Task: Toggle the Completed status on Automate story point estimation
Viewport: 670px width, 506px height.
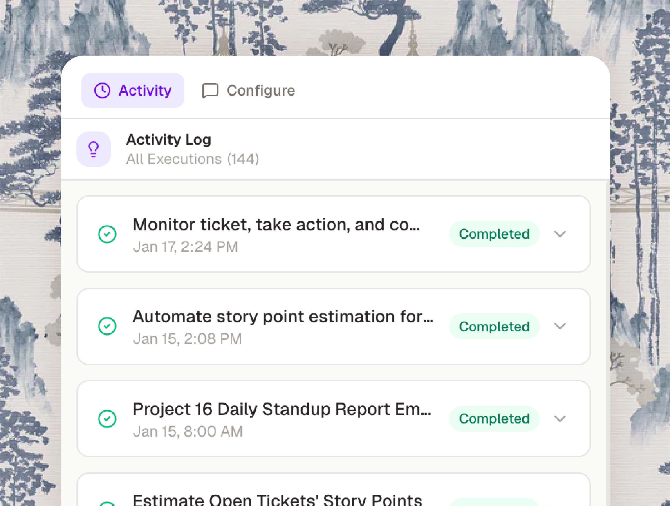Action: click(494, 326)
